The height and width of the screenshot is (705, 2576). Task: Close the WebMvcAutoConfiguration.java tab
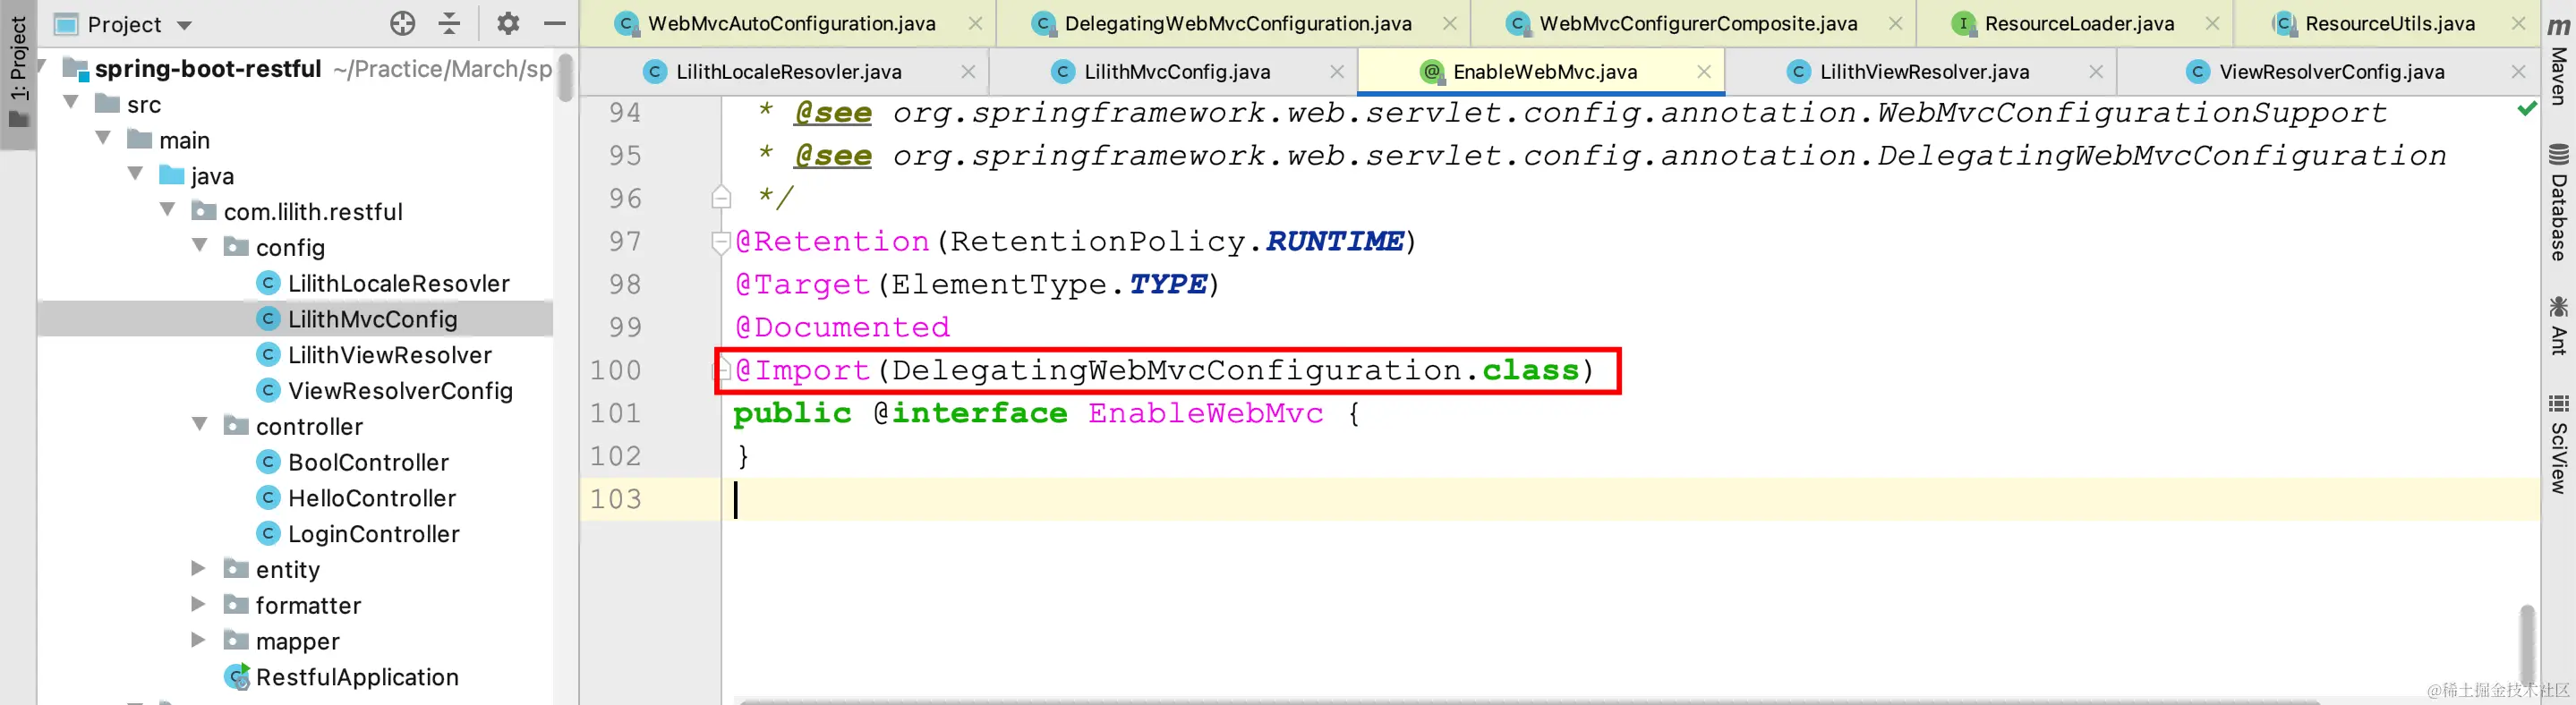pyautogui.click(x=974, y=23)
